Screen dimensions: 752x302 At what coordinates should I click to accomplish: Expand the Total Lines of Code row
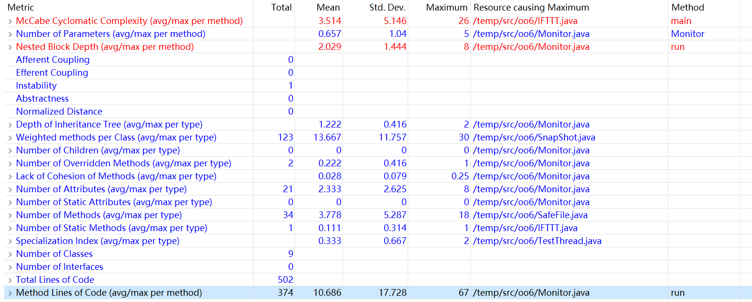coord(10,280)
